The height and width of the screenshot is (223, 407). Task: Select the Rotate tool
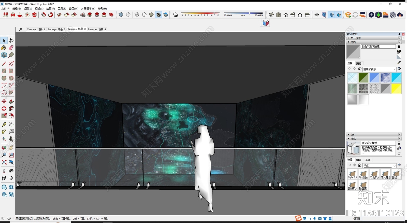click(4, 109)
